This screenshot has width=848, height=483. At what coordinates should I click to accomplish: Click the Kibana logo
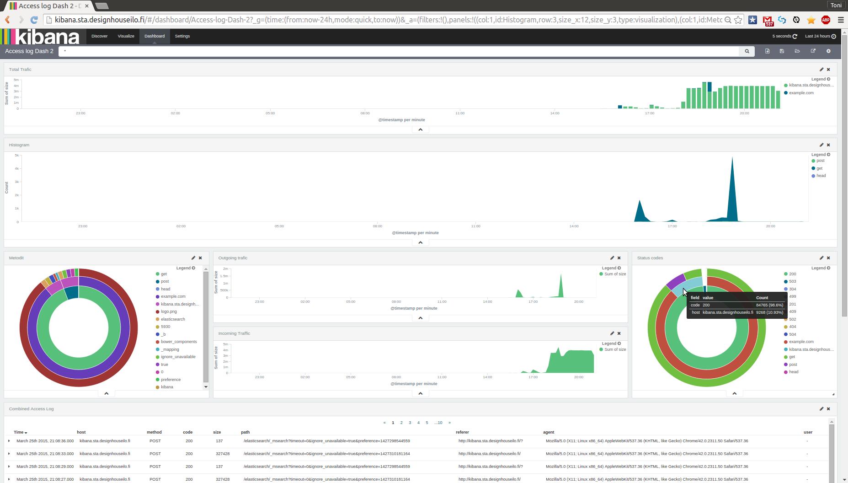point(40,37)
